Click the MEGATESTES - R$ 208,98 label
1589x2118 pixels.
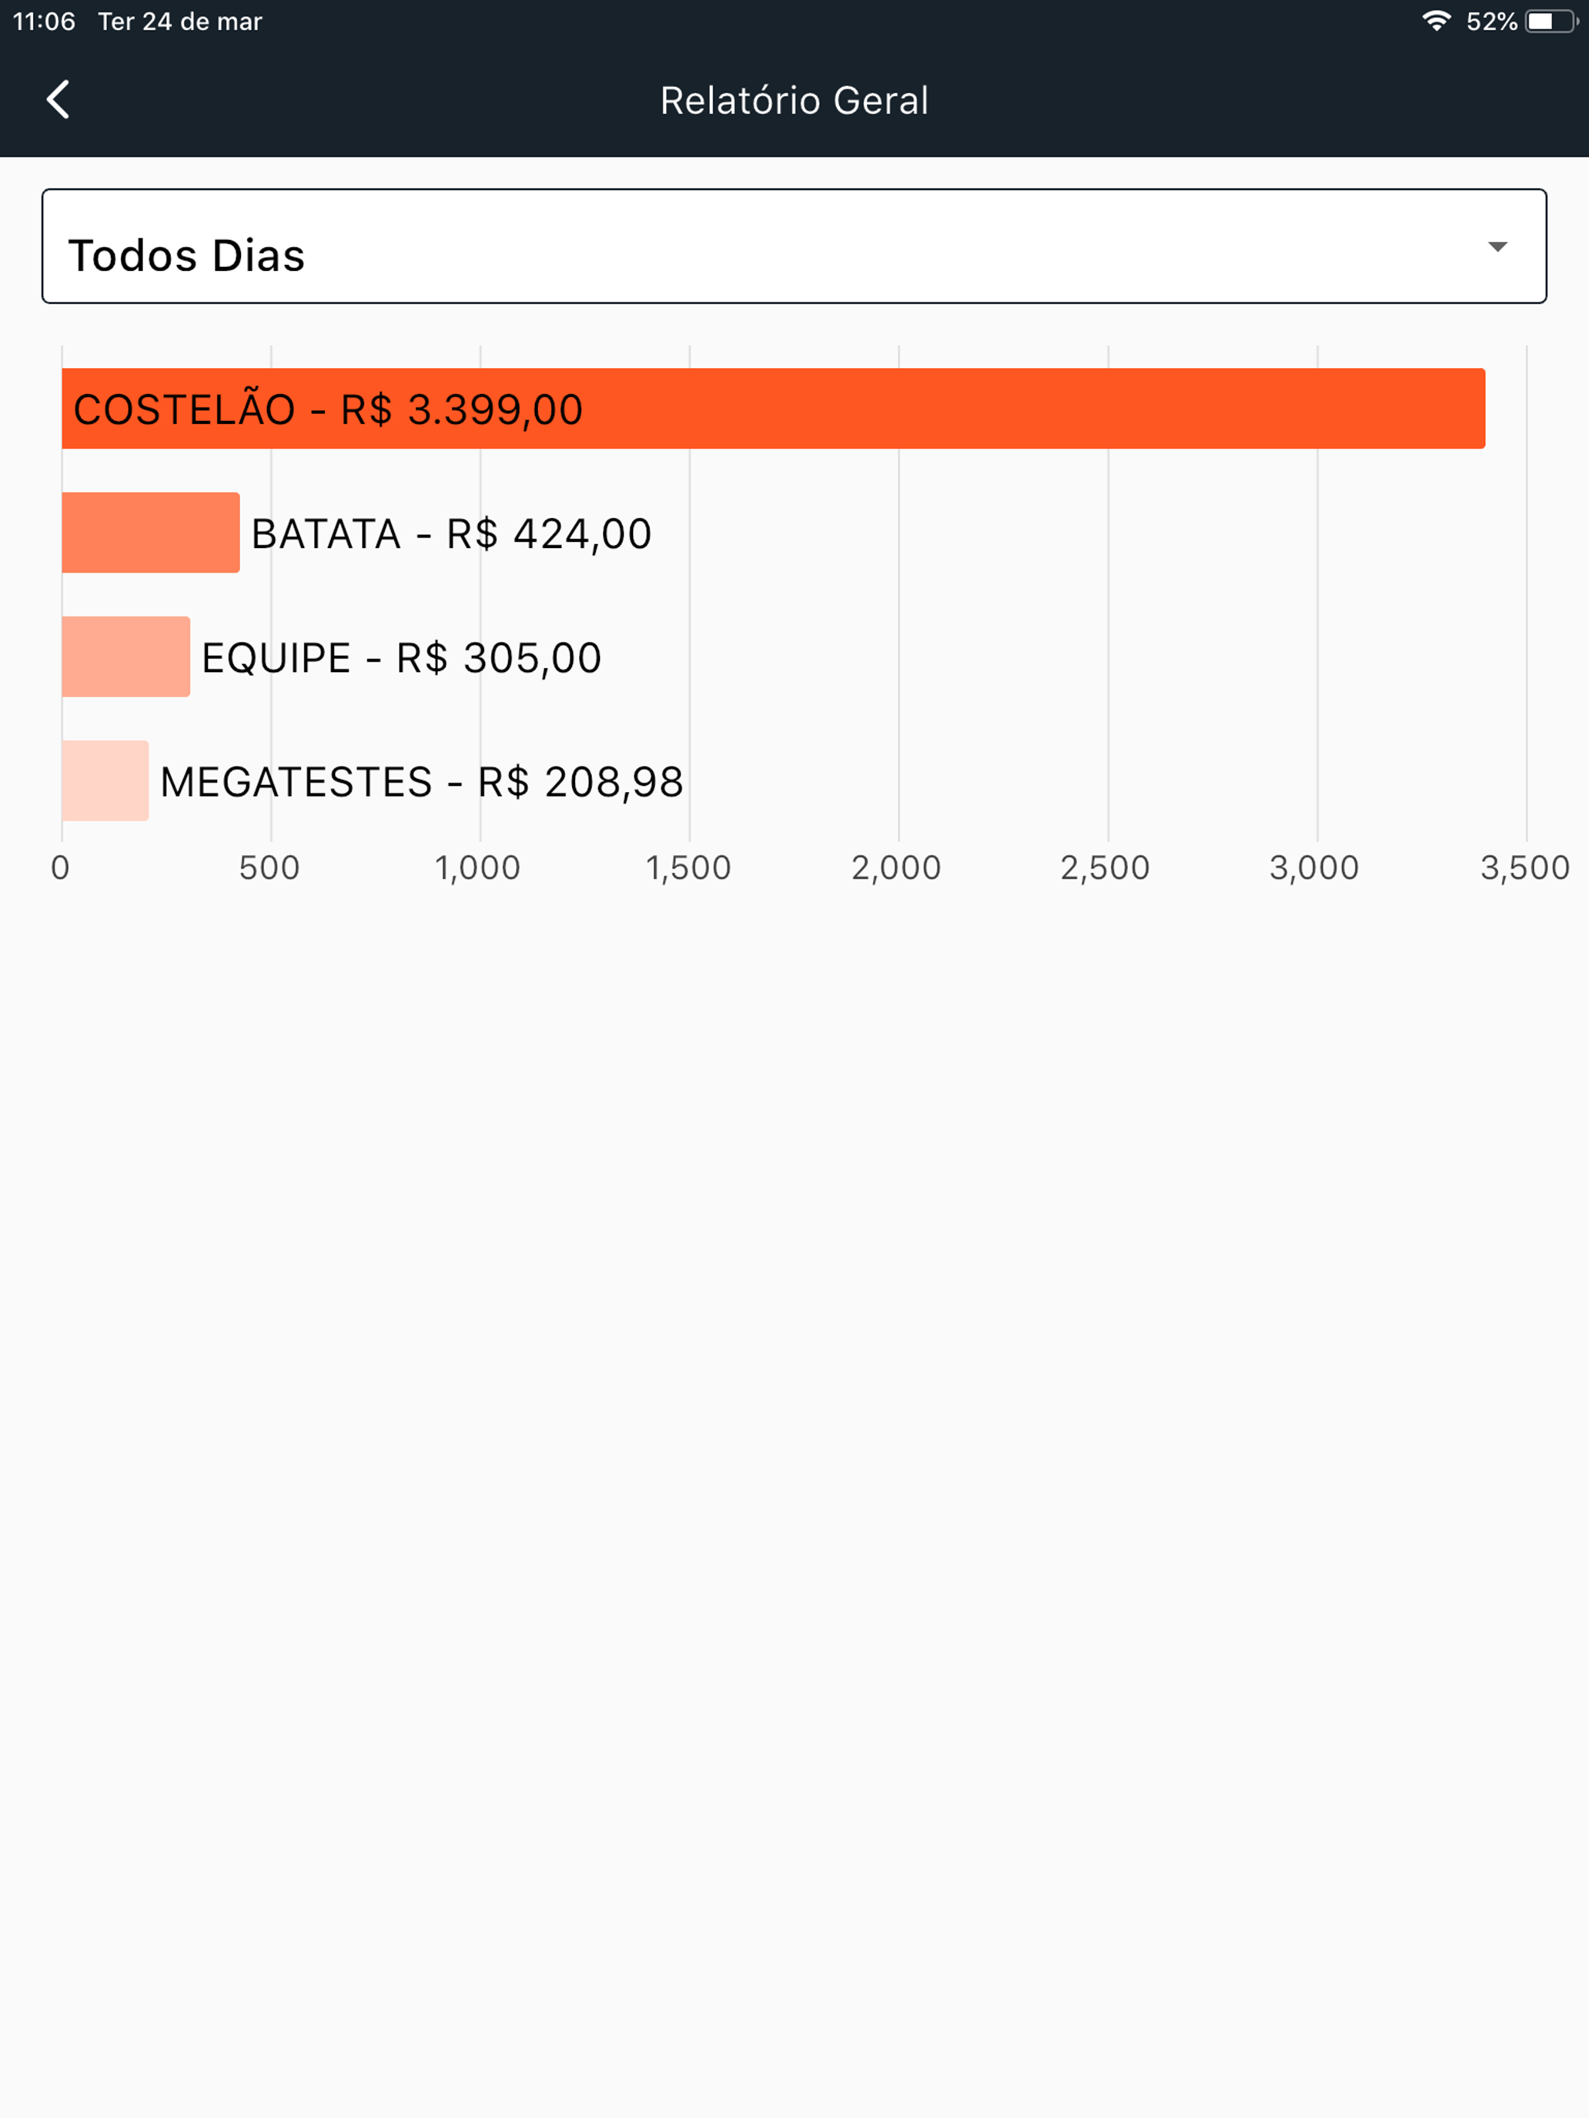pos(421,782)
